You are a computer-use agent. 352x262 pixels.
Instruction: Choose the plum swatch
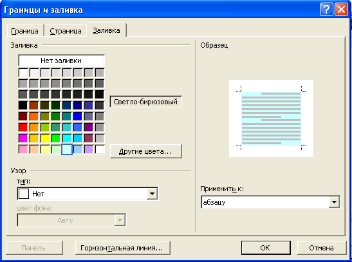[x=89, y=138]
